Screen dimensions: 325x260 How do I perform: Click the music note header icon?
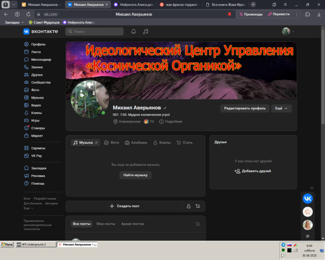point(146,32)
